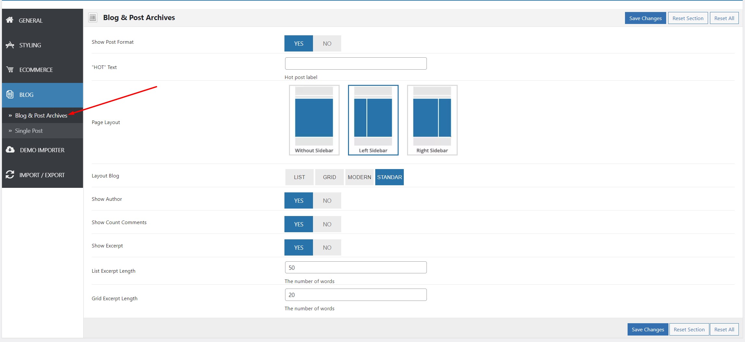The image size is (745, 342).
Task: Select Right Sidebar page layout
Action: coord(432,120)
